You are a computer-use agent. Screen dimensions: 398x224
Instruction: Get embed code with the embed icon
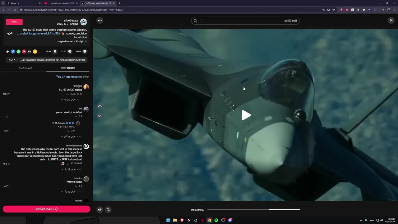pos(29,52)
